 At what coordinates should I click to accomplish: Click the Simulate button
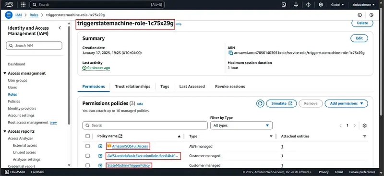281,103
